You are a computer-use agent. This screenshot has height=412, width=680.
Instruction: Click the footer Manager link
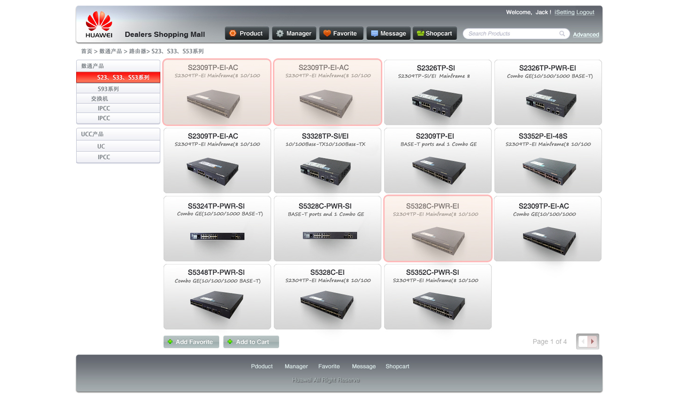click(x=296, y=366)
